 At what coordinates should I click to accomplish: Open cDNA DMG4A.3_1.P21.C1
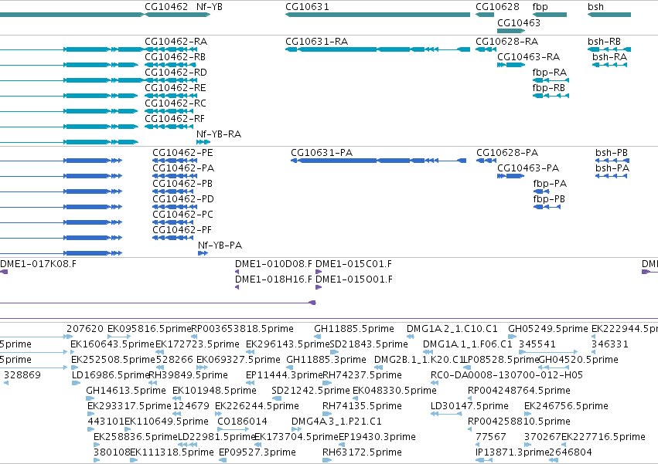(x=336, y=422)
